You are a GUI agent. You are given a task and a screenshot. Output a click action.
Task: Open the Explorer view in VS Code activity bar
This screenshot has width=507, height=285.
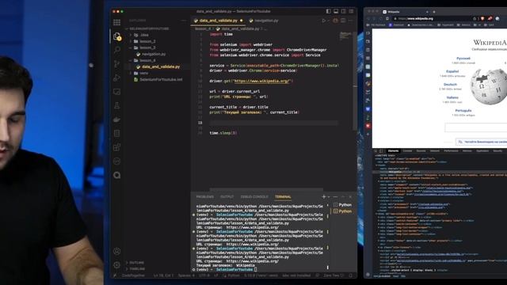pos(117,36)
